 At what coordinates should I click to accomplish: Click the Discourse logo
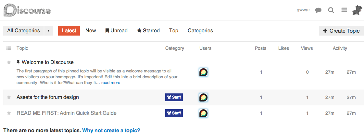[x=27, y=10]
